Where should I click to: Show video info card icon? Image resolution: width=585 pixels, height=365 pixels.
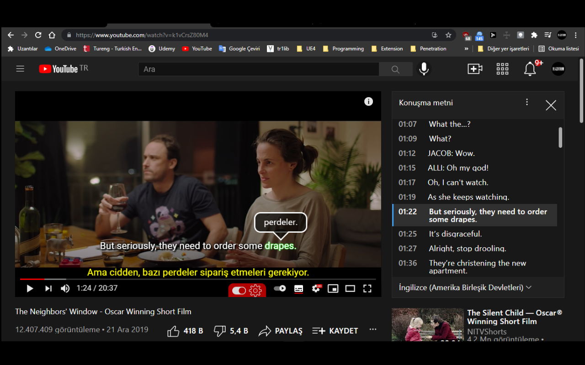pos(368,102)
